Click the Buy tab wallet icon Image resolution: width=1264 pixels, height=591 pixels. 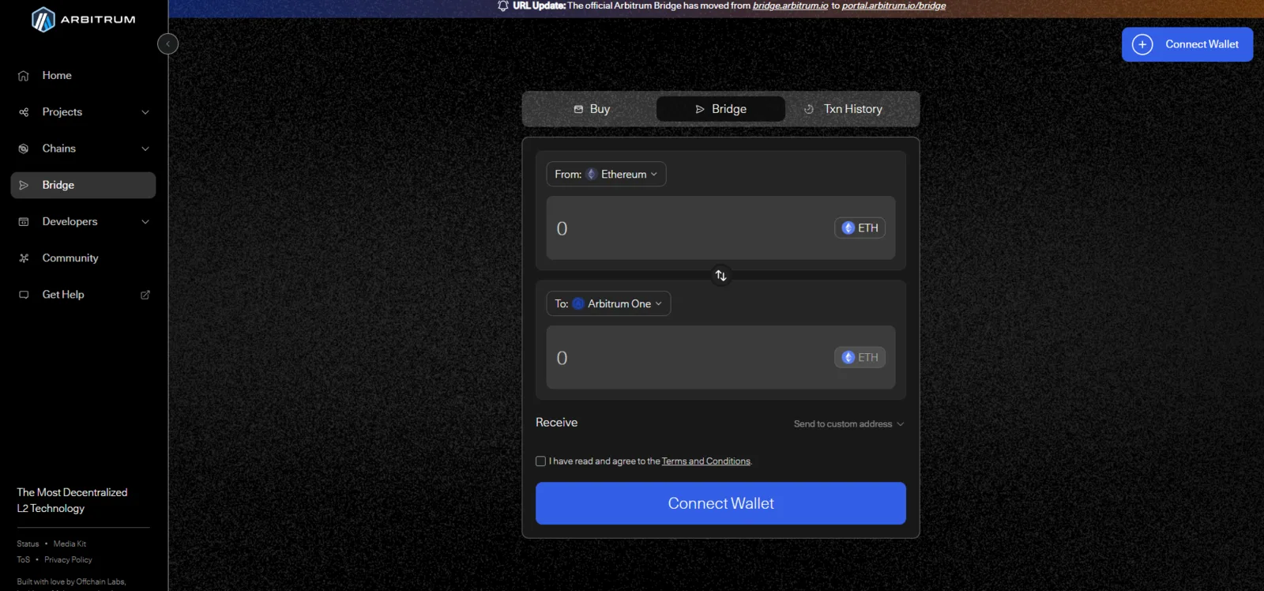[x=578, y=109]
